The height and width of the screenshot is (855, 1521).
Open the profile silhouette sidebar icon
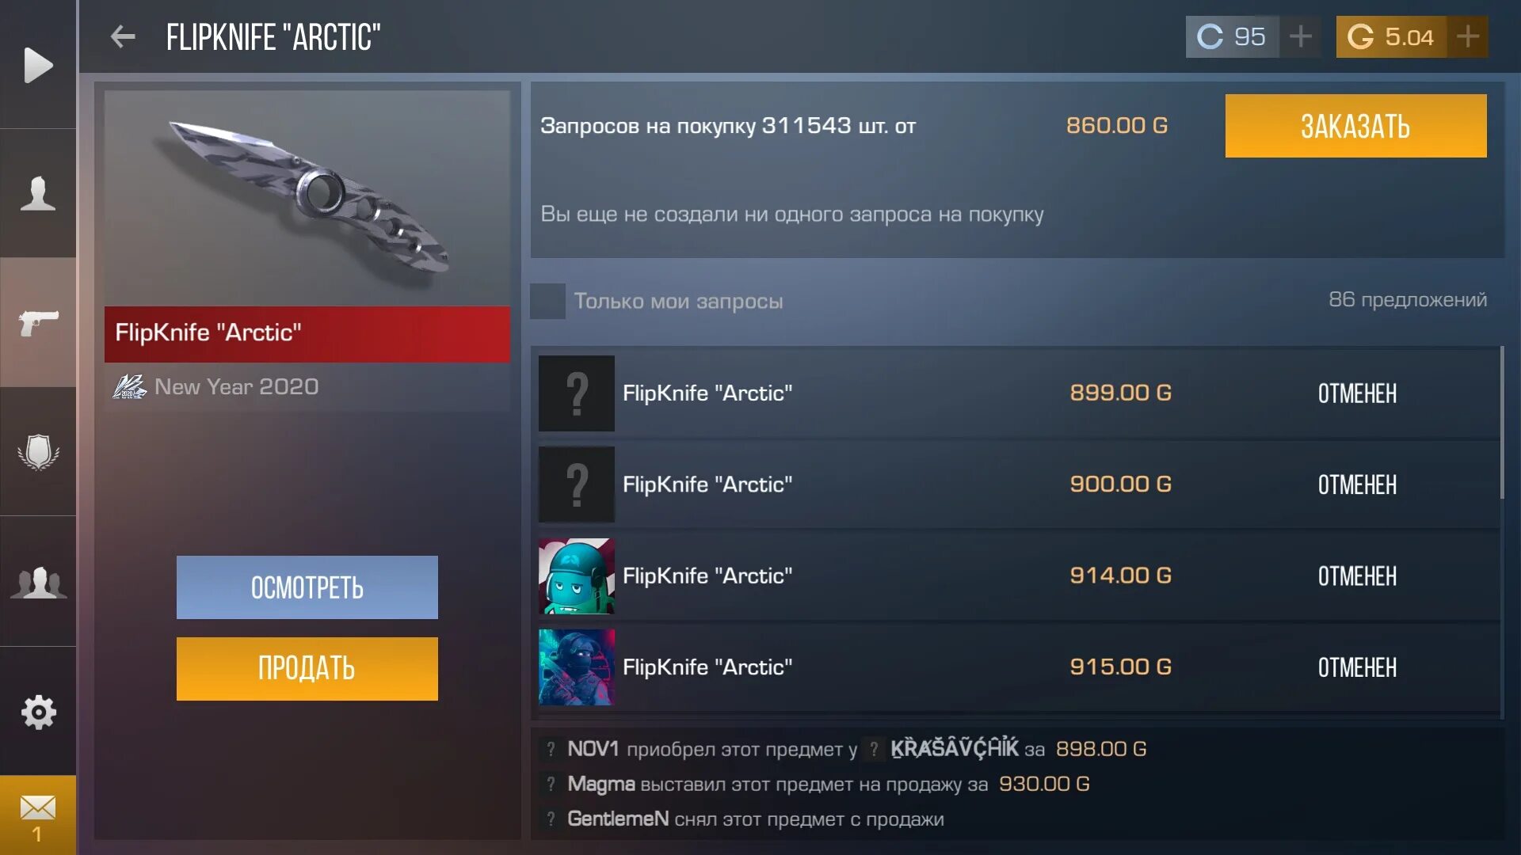[38, 193]
